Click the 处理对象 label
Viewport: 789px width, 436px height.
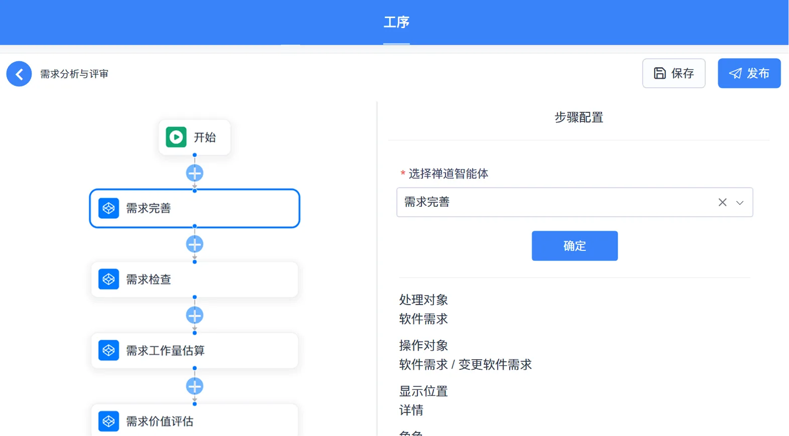[x=423, y=300]
